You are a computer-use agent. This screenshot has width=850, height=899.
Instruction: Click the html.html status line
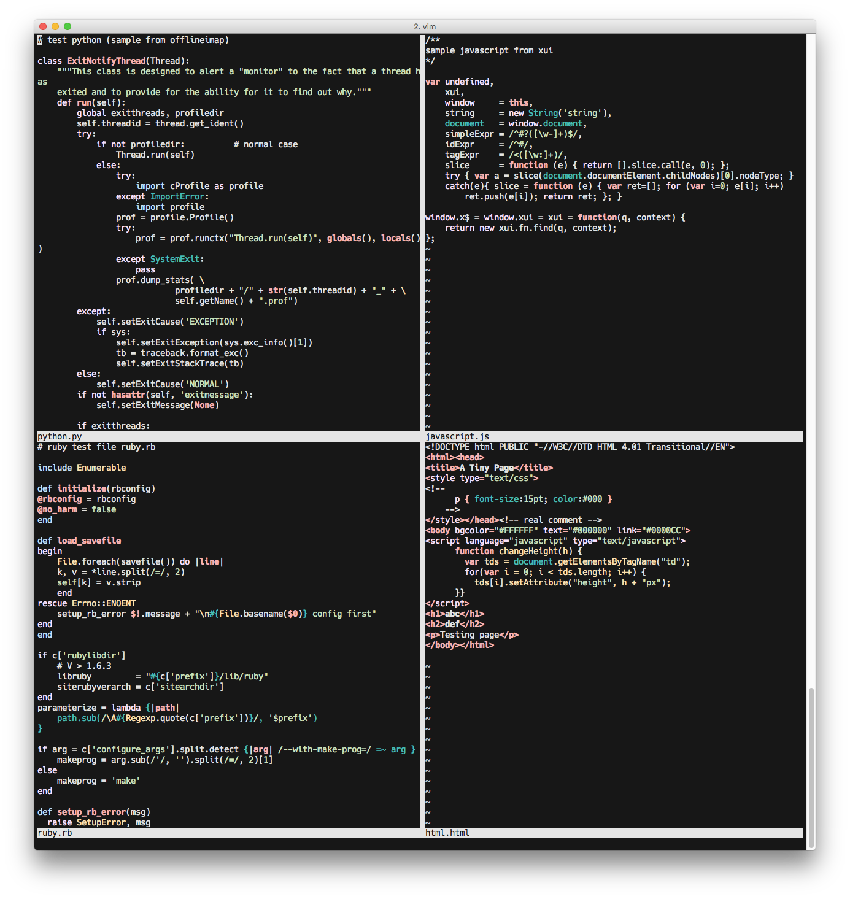pos(614,833)
